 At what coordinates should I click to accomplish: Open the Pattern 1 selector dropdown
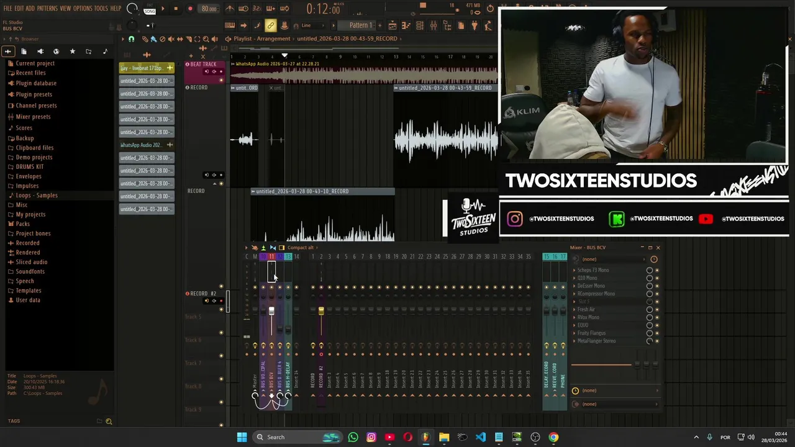[360, 25]
